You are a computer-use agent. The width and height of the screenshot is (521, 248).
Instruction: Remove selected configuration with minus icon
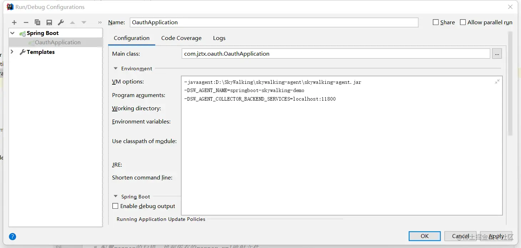[x=26, y=22]
